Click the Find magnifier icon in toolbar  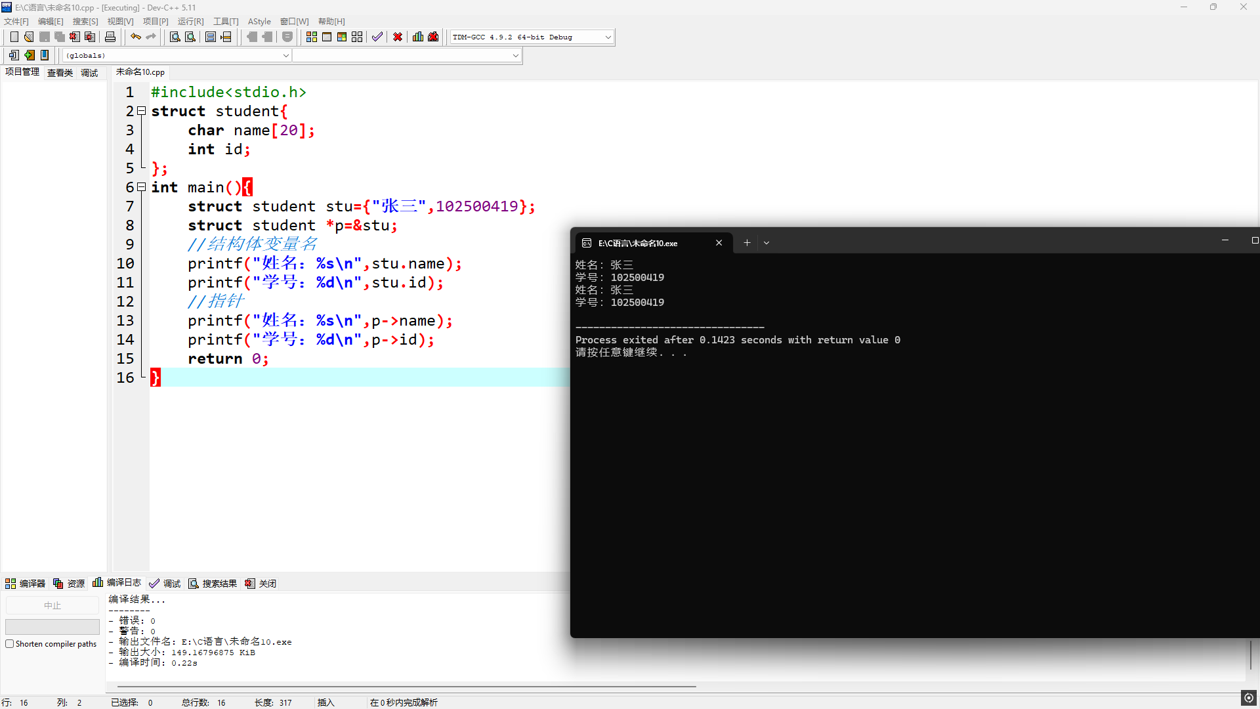tap(175, 37)
